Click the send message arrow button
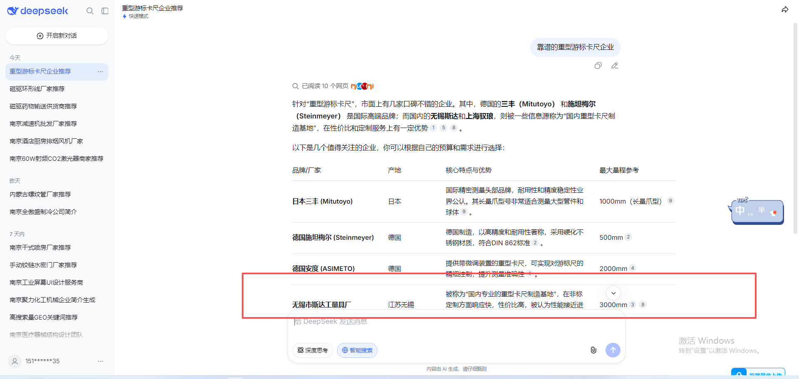The width and height of the screenshot is (799, 379). (613, 350)
